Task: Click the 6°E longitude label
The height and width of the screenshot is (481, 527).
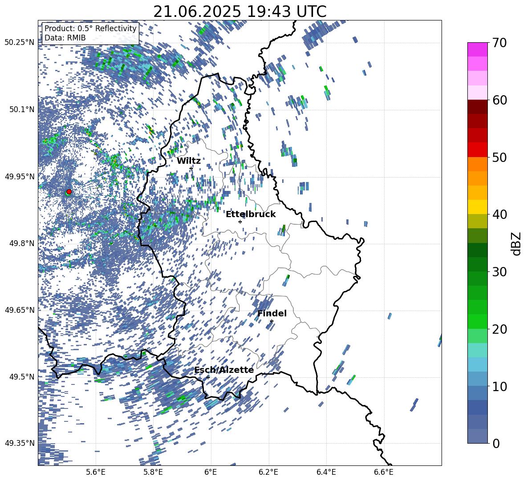Action: pos(211,472)
